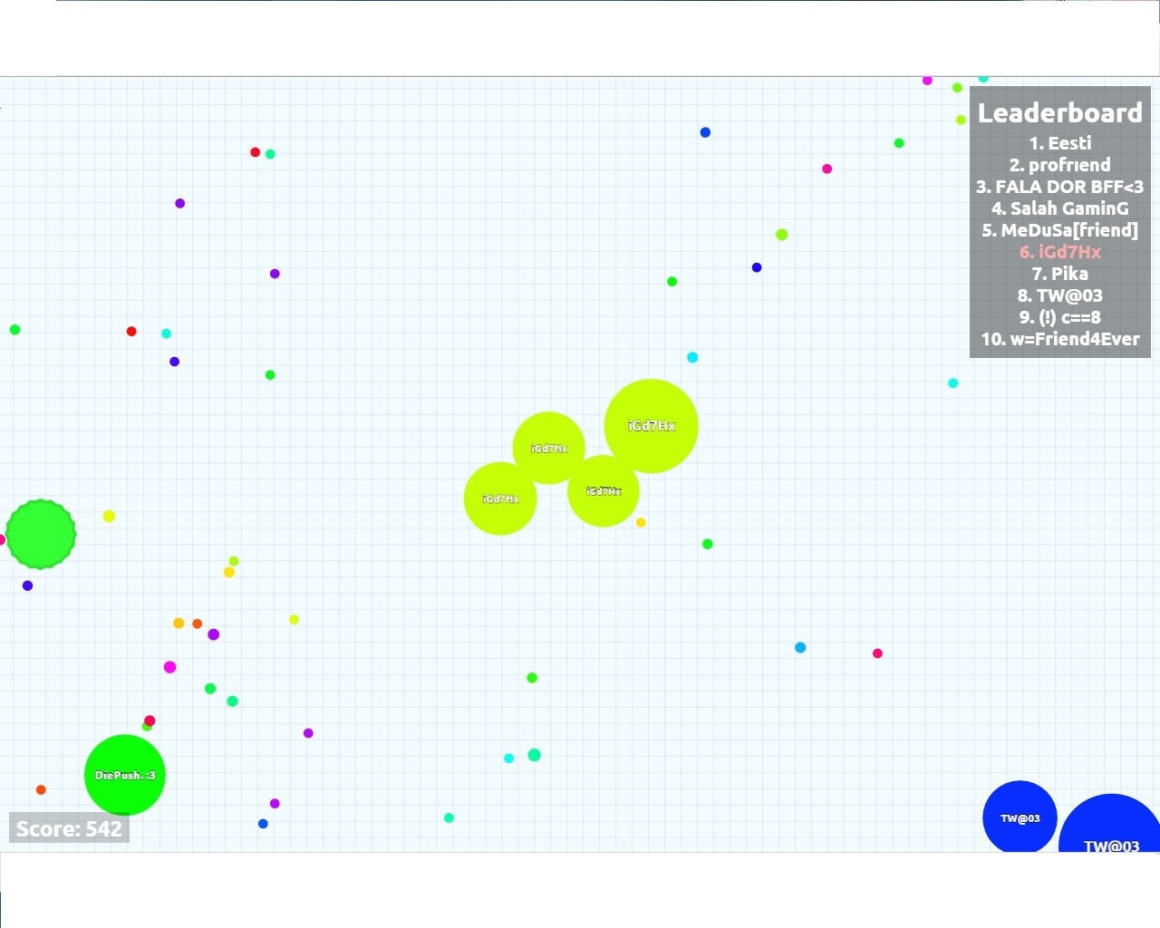Click the green DiePush. :3 cell
Screen dimensions: 1160x928
125,775
